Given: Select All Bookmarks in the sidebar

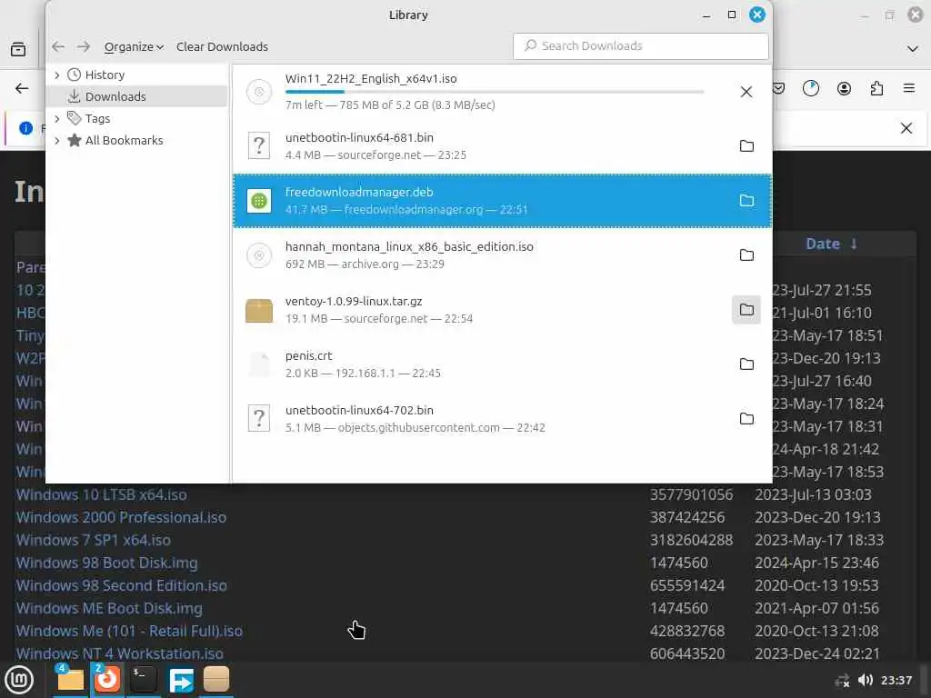Looking at the screenshot, I should [124, 141].
